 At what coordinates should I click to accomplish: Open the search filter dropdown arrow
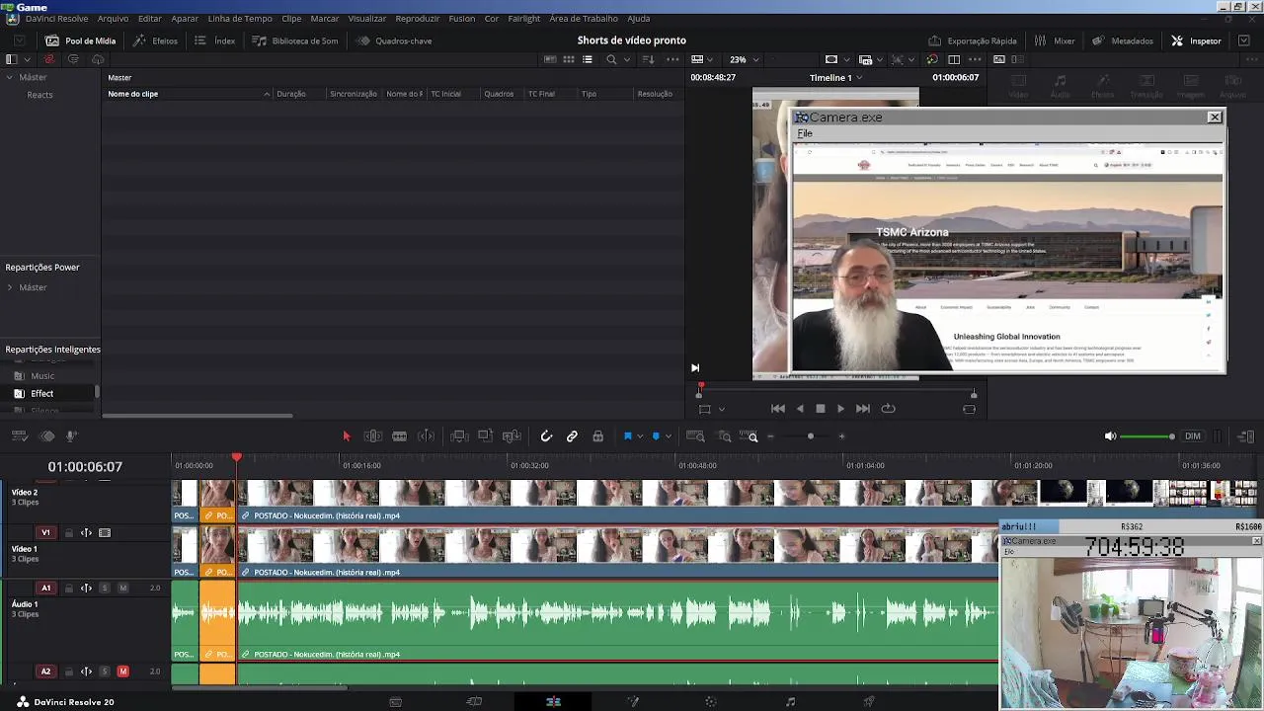pyautogui.click(x=626, y=59)
